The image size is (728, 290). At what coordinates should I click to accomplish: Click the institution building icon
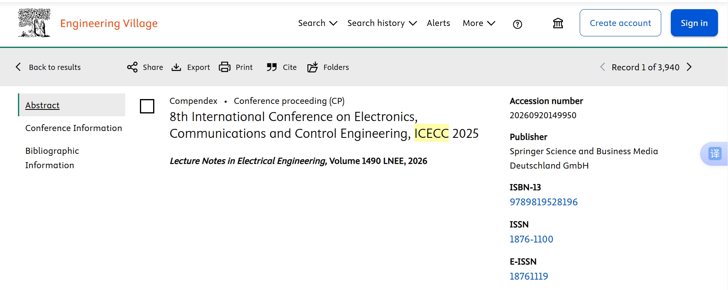tap(558, 24)
